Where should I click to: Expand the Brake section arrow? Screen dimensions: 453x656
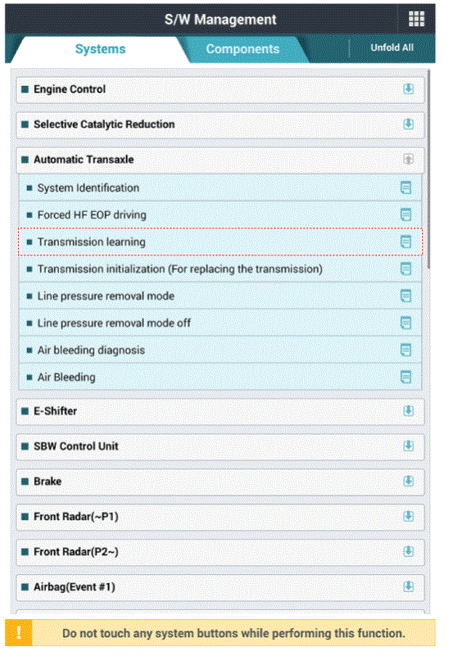point(408,481)
